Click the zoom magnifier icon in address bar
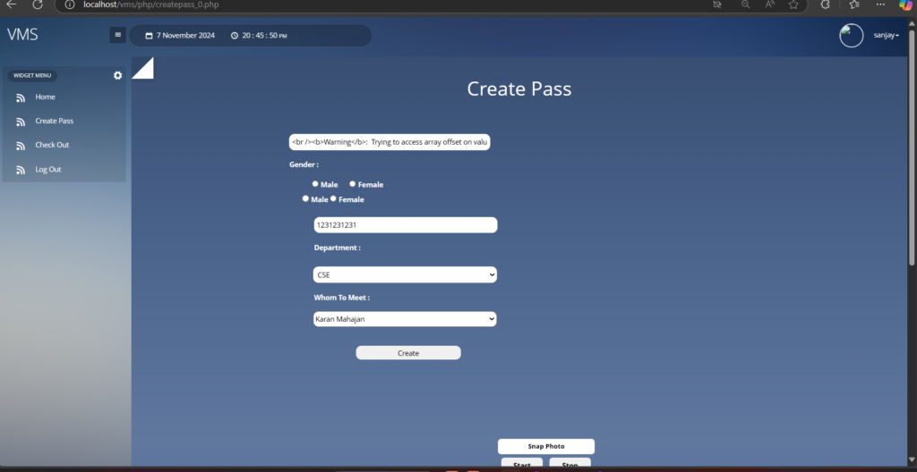Screen dimensions: 917x472 click(x=745, y=4)
